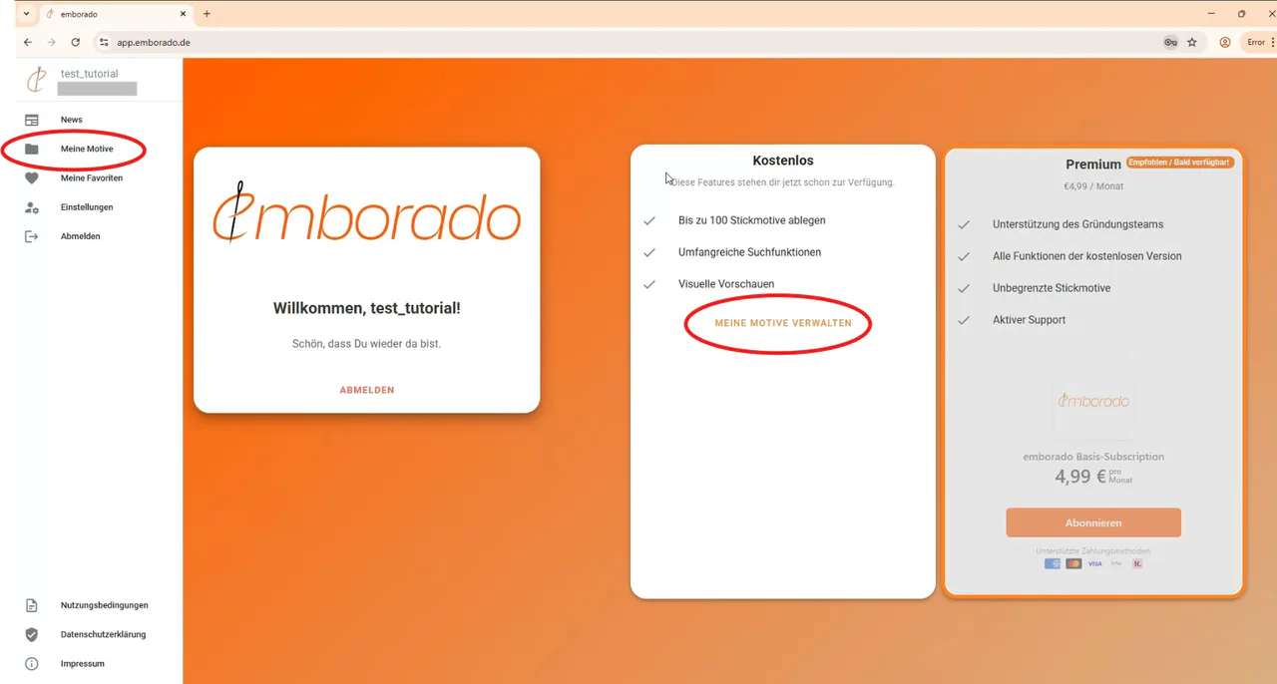Click the shield icon for Datenschutzerklärung

[32, 634]
